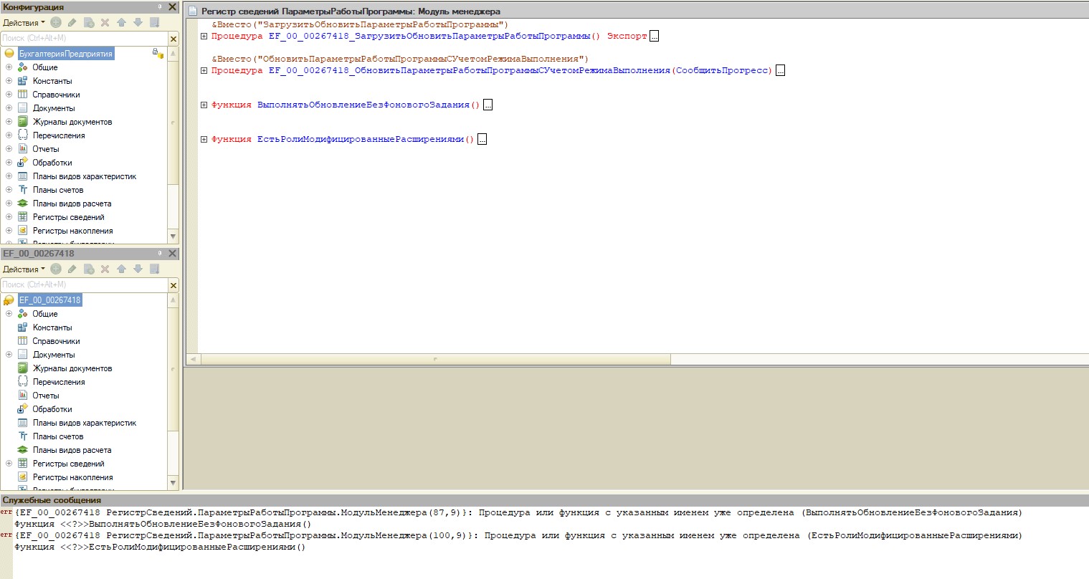Click move up arrow in EF_00_00267418 panel toolbar
Viewport: 1089px width, 579px height.
[121, 269]
